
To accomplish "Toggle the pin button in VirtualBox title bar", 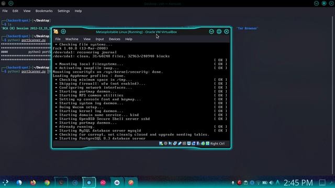I will click(x=63, y=31).
